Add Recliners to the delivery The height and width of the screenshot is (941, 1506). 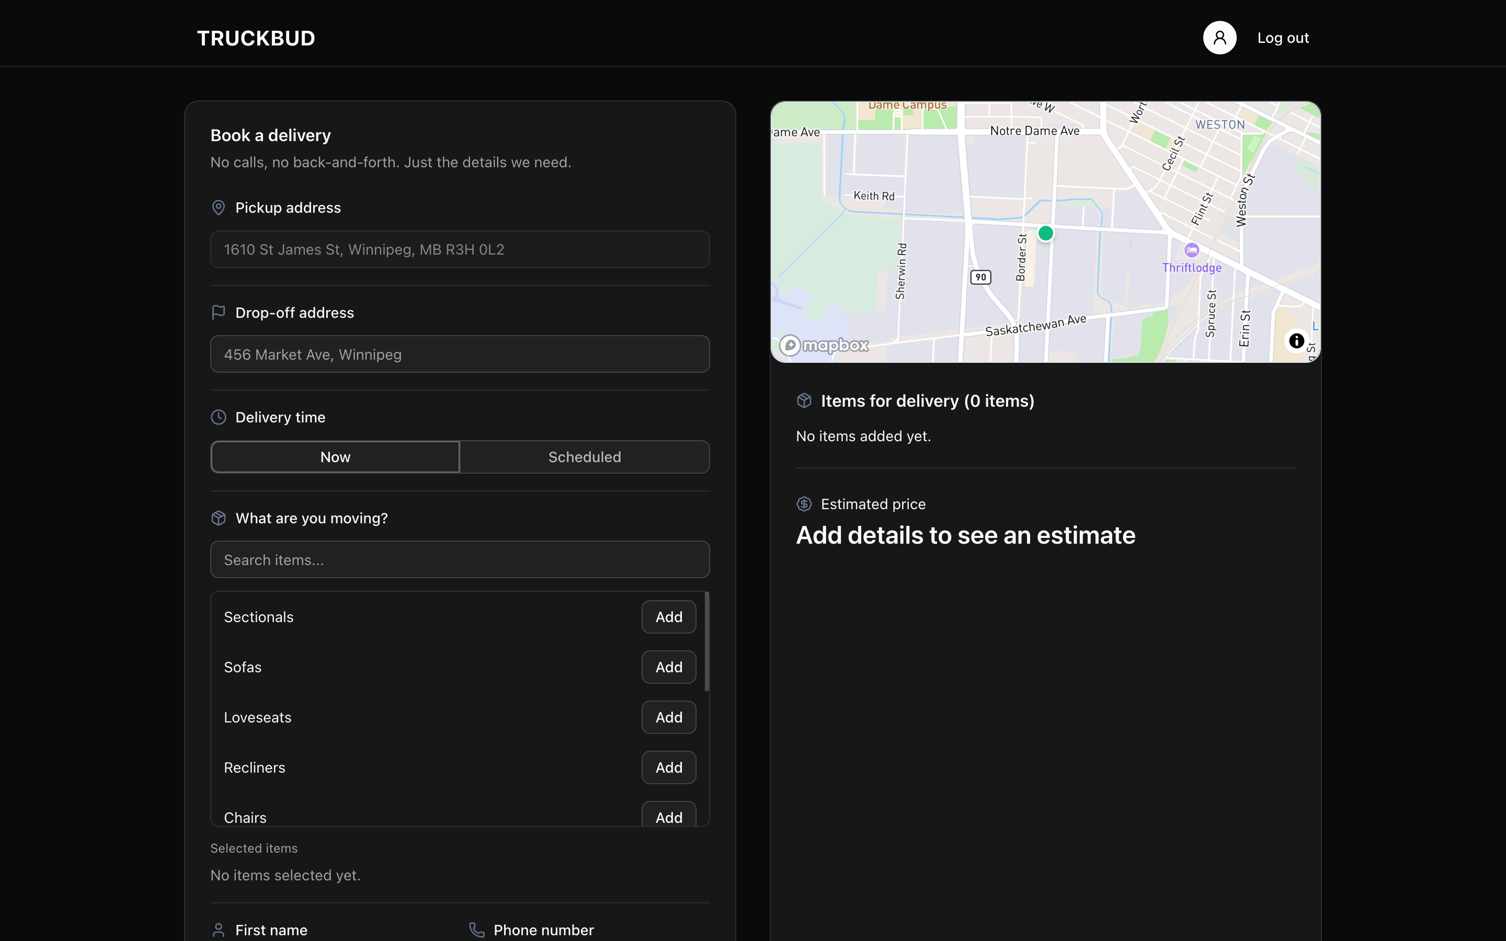[x=668, y=767]
